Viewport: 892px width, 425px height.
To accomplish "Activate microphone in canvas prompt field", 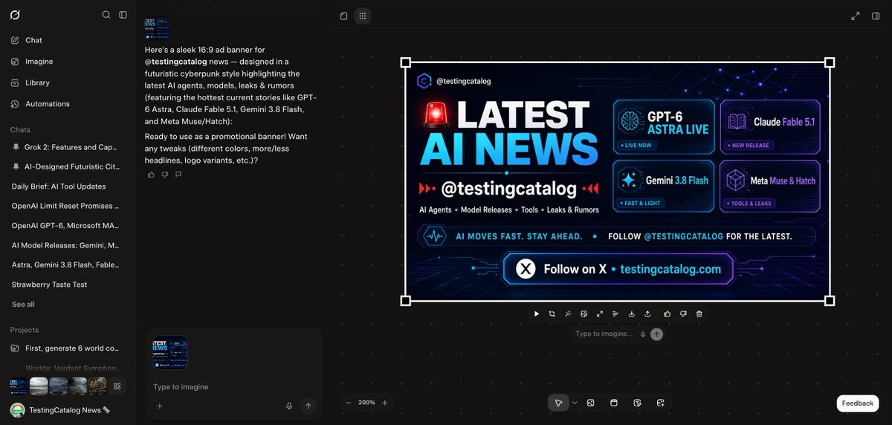I will pyautogui.click(x=643, y=334).
